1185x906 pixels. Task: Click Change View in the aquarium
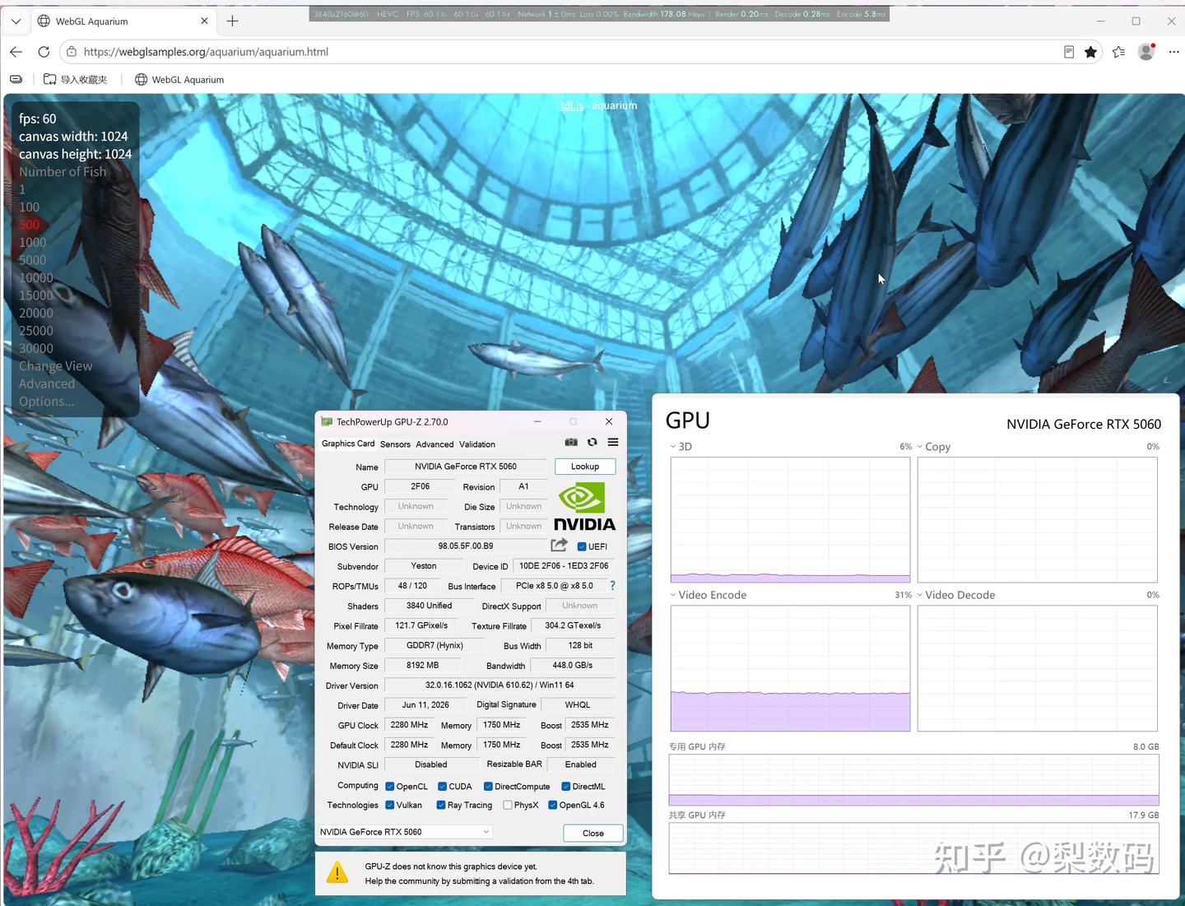pos(56,366)
